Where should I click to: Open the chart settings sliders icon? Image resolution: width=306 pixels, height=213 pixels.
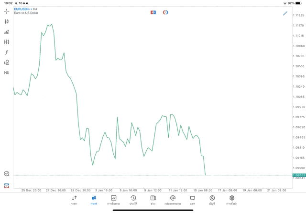6,42
